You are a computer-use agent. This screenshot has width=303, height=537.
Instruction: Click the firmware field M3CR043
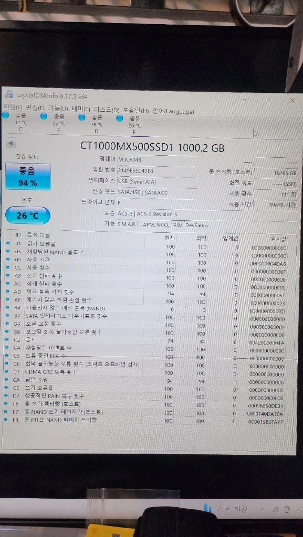[157, 159]
